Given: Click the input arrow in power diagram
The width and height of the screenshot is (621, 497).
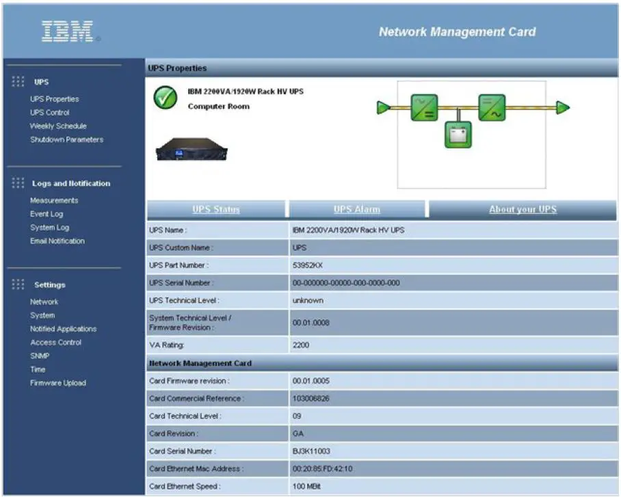Looking at the screenshot, I should [x=384, y=108].
